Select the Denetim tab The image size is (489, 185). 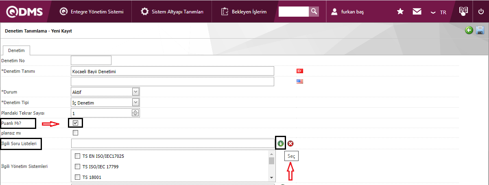point(16,50)
